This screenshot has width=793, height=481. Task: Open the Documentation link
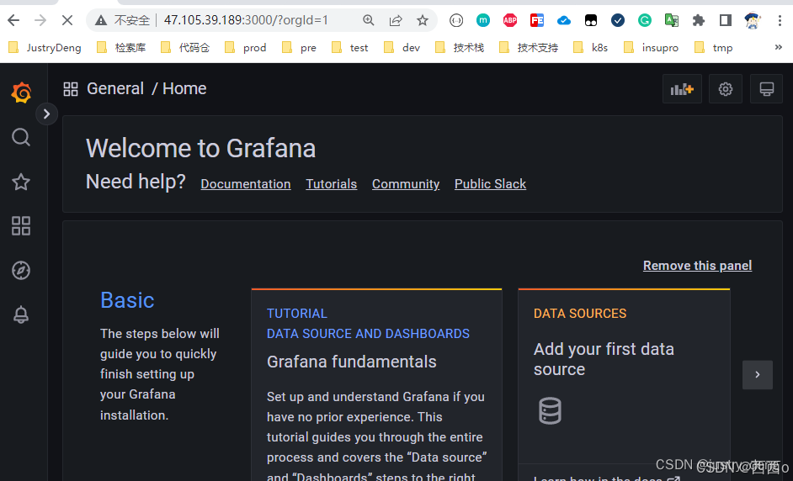[246, 184]
